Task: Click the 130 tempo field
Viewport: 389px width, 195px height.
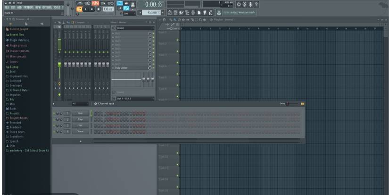Action: (108, 9)
